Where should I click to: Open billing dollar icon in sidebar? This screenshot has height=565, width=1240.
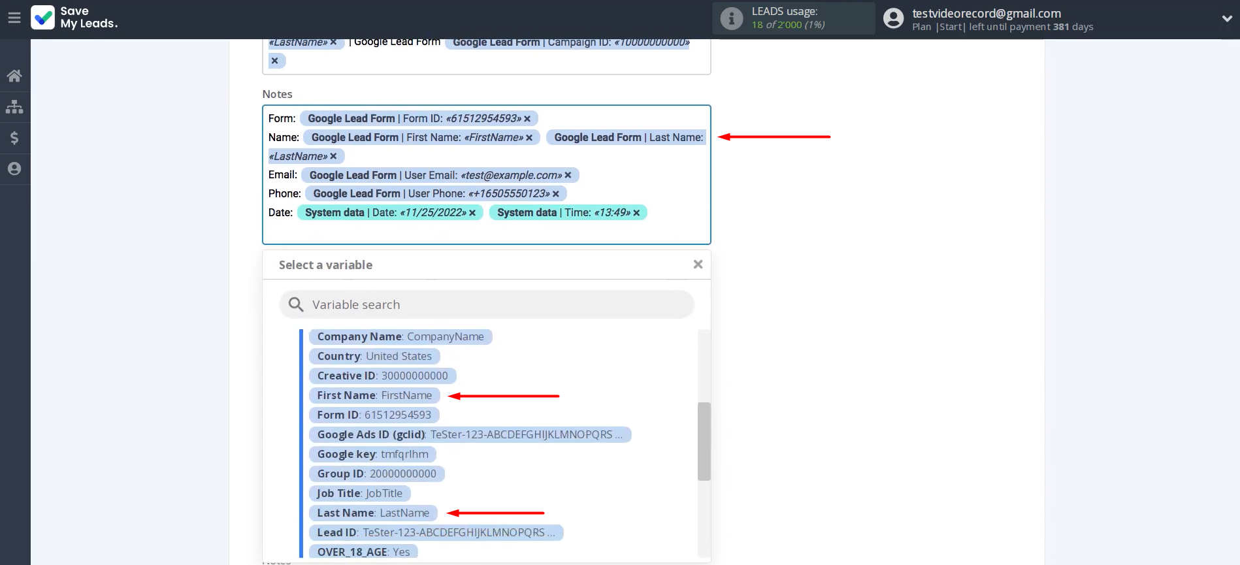(x=14, y=138)
